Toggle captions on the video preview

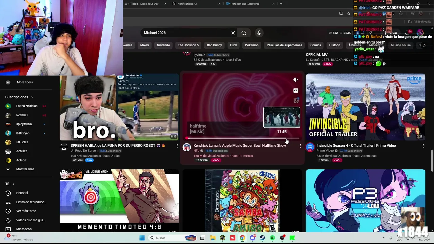coord(296,90)
